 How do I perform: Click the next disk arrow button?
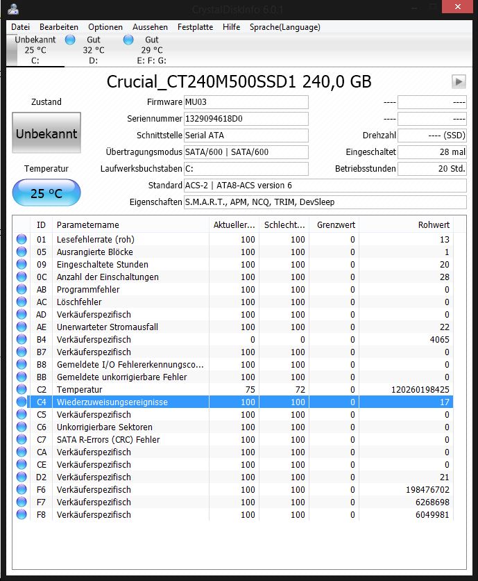[459, 81]
